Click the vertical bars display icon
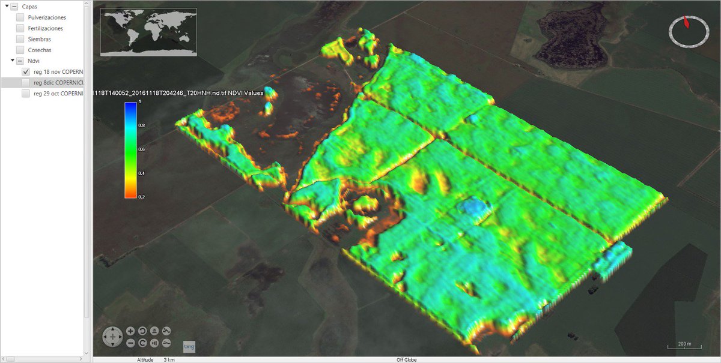The height and width of the screenshot is (363, 721). 155,343
